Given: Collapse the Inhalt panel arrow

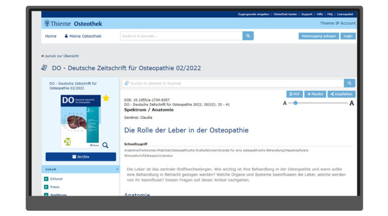Looking at the screenshot, I should pyautogui.click(x=117, y=170).
